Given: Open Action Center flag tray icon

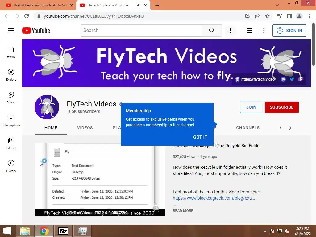Looking at the screenshot, I should (272, 231).
